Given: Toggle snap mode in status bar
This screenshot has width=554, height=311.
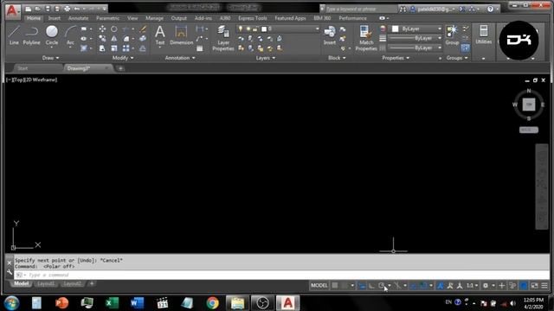Looking at the screenshot, I should click(x=345, y=286).
